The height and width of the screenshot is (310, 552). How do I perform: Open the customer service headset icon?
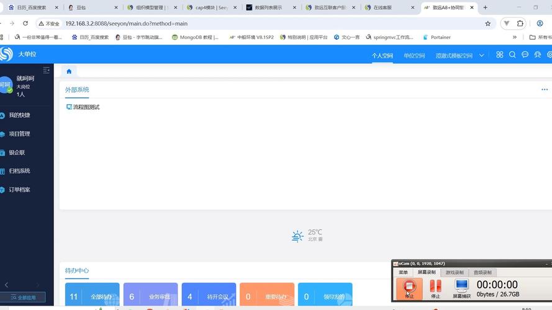point(538,55)
